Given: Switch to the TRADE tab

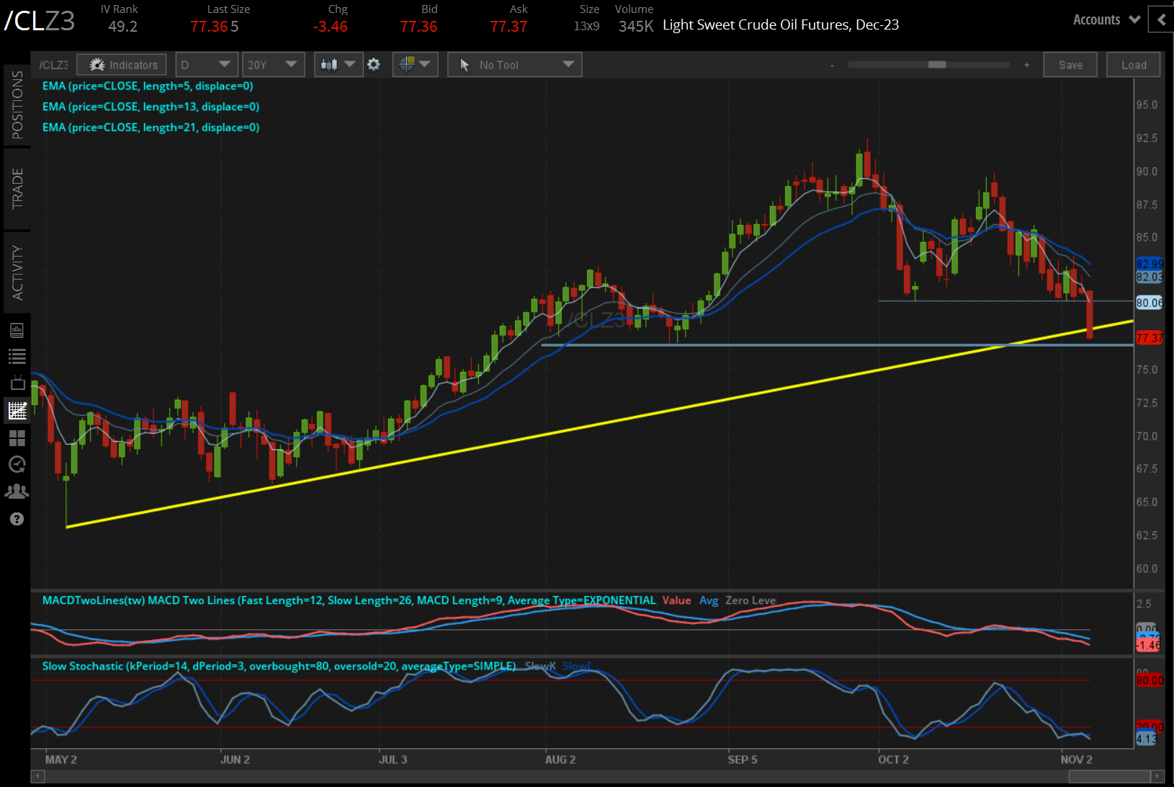Looking at the screenshot, I should (17, 189).
